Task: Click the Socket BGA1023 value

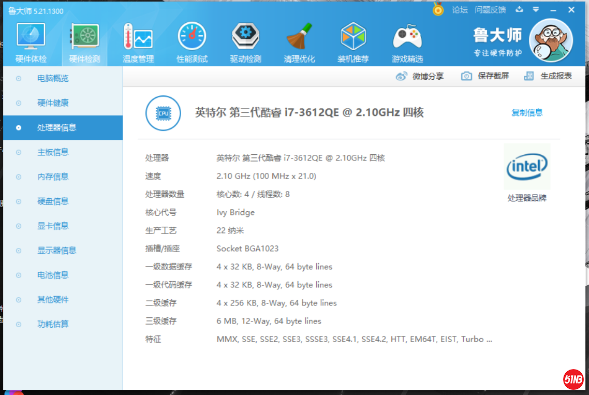Action: (247, 248)
